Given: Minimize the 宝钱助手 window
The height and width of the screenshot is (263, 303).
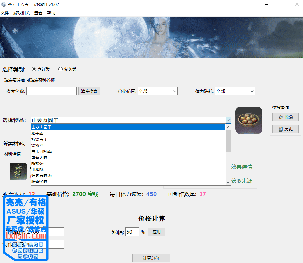Looking at the screenshot, I should tap(266, 4).
